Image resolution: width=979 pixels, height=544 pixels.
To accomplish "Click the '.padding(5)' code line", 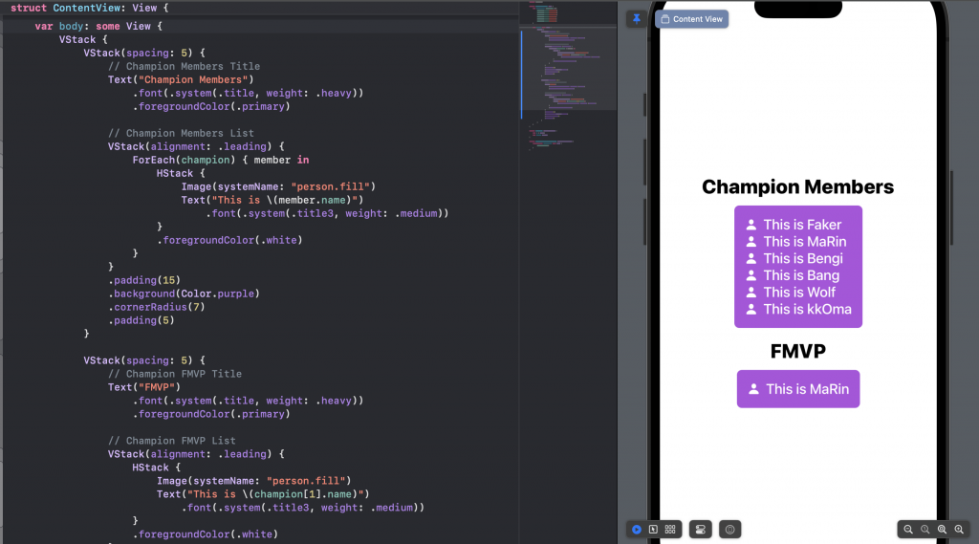I will 141,320.
